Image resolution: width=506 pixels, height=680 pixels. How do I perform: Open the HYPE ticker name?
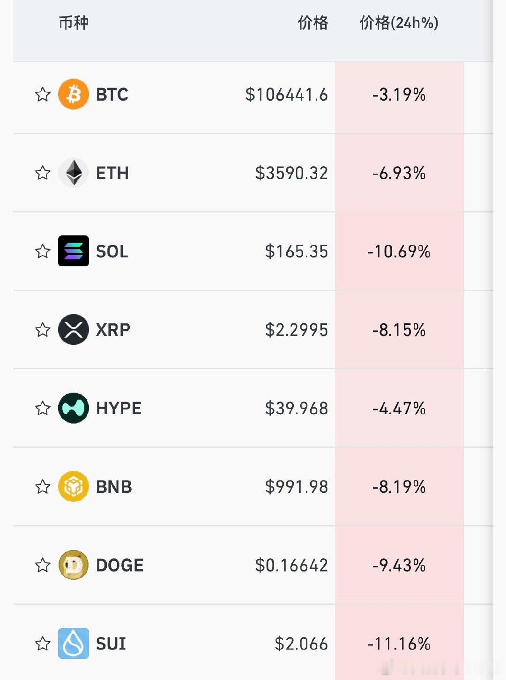[119, 408]
